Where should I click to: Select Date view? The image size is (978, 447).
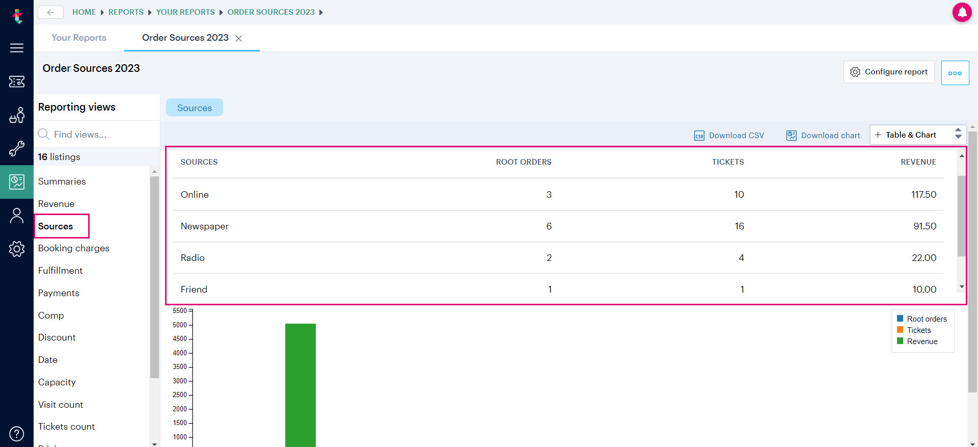tap(48, 360)
